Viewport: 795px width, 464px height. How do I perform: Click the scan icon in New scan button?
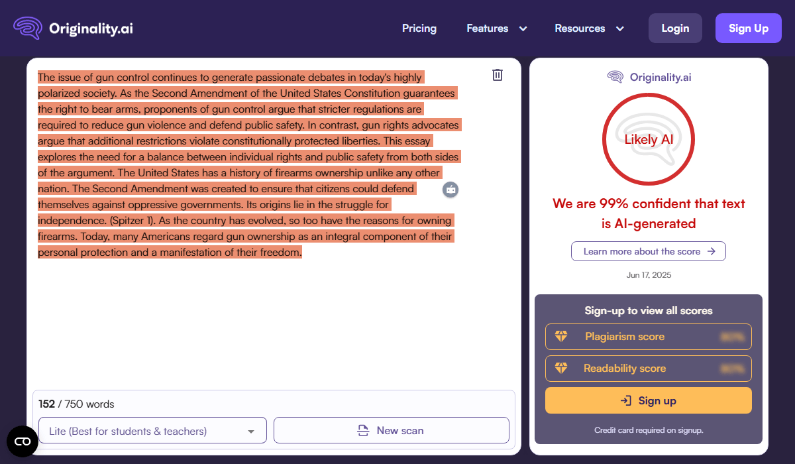[x=363, y=431]
